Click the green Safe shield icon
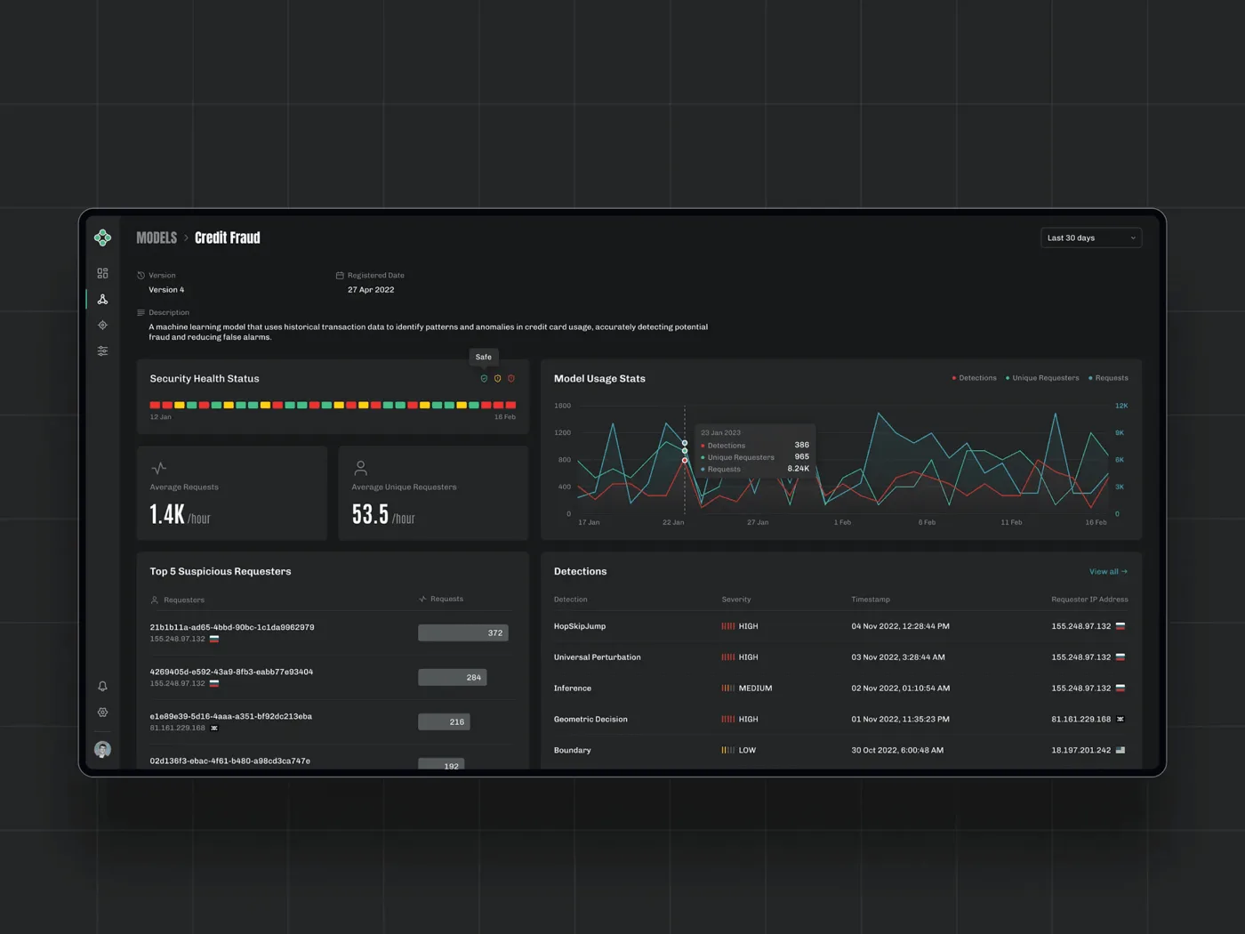The height and width of the screenshot is (934, 1245). click(x=484, y=378)
